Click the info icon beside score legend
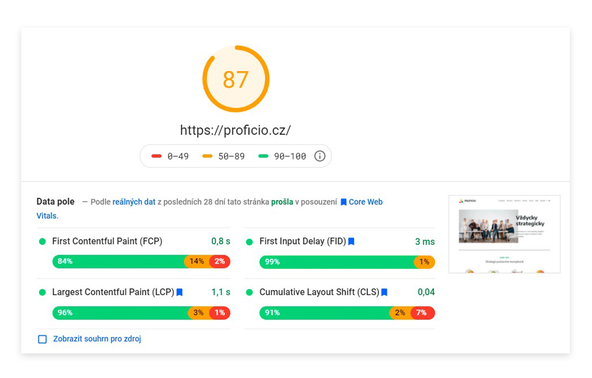The width and height of the screenshot is (592, 378). 320,156
